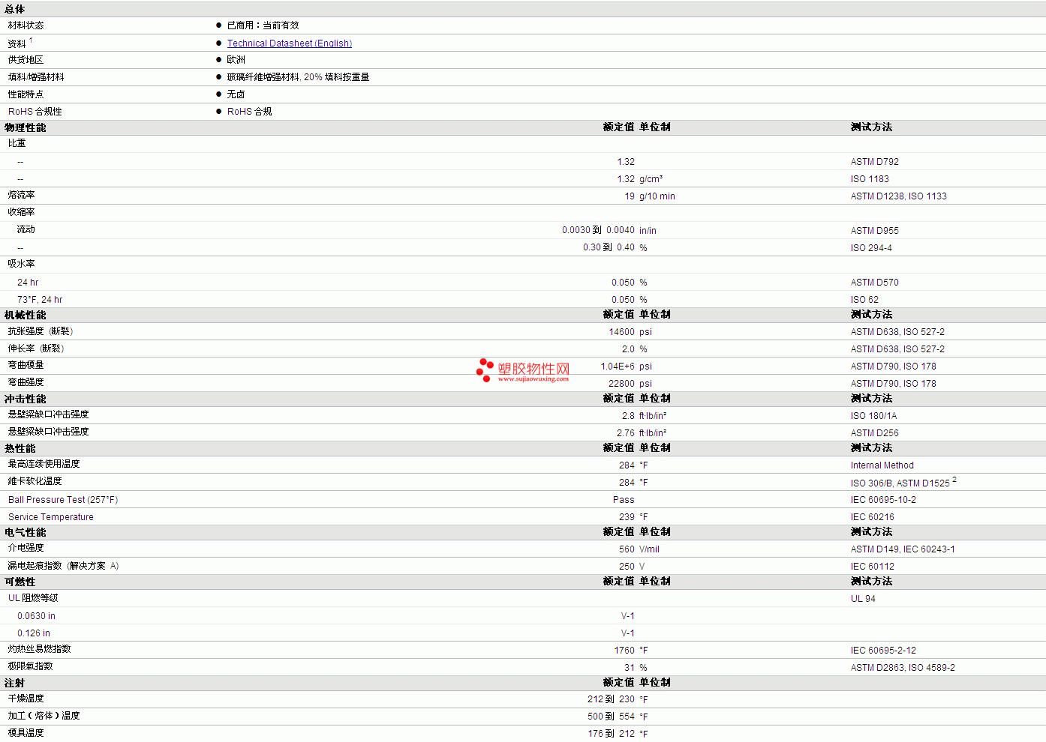The width and height of the screenshot is (1046, 742).
Task: Select the 212 到 230 drying temperature
Action: (x=611, y=699)
